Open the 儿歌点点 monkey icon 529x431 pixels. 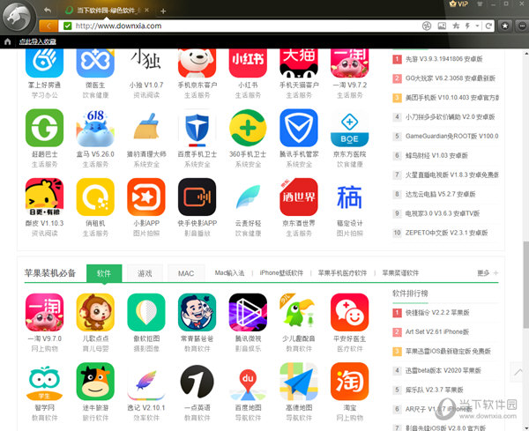click(x=95, y=312)
